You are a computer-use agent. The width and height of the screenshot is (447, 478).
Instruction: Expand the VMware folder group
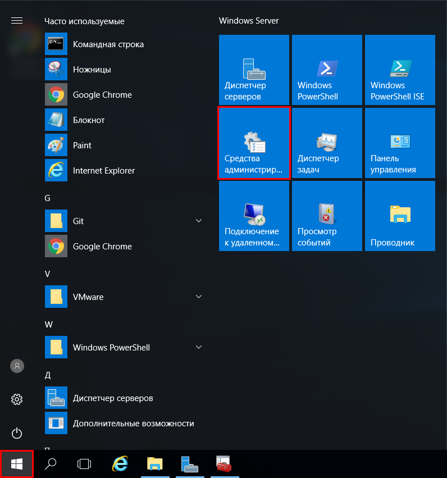(198, 297)
